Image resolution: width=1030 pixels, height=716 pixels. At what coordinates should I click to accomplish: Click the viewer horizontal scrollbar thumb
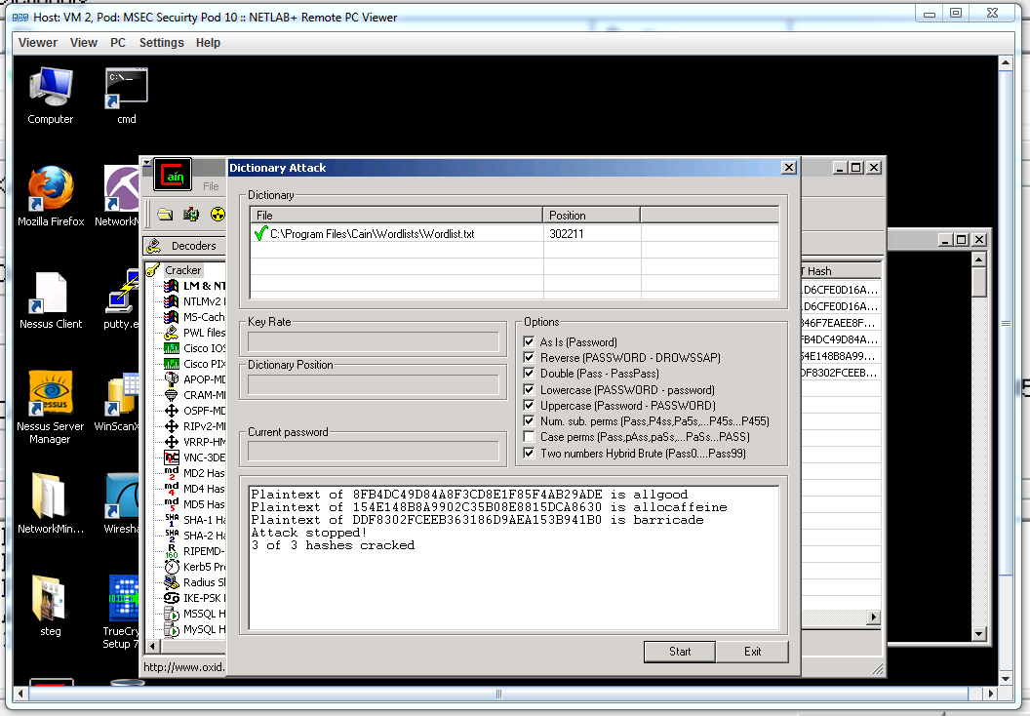(x=498, y=694)
